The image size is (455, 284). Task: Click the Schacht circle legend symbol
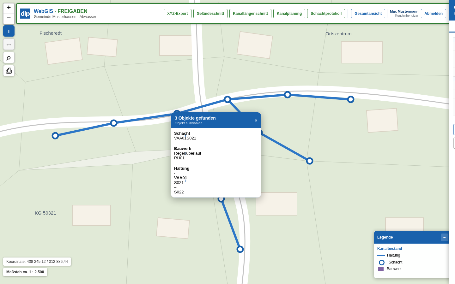[382, 263]
